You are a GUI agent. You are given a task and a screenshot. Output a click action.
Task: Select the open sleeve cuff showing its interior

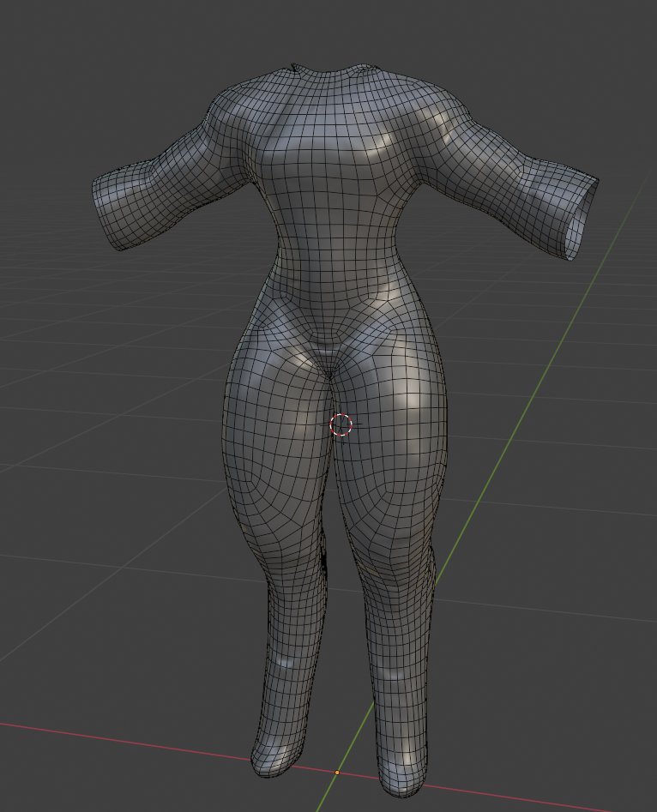583,214
